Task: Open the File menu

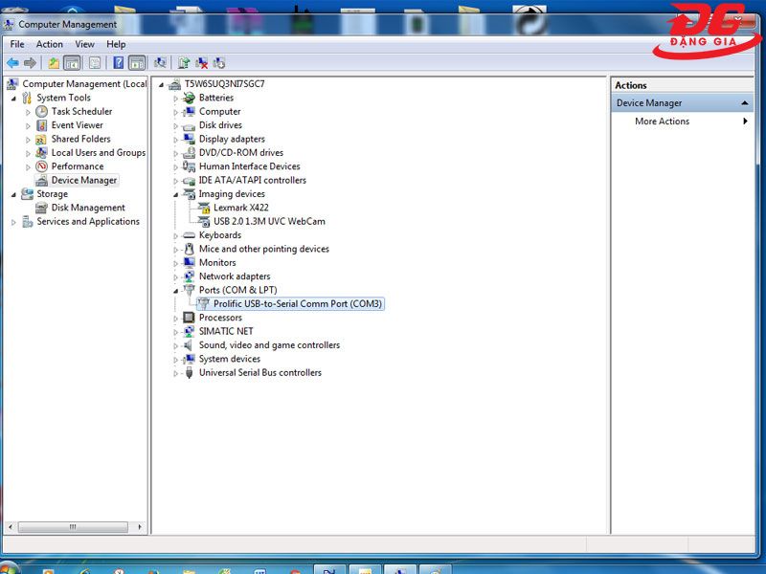Action: pyautogui.click(x=17, y=44)
